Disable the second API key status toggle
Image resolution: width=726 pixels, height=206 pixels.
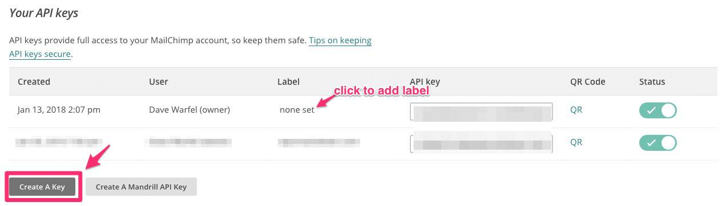click(658, 142)
